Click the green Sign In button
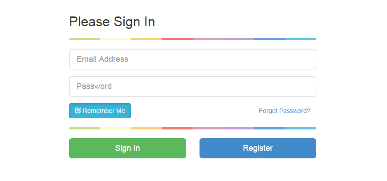 128,148
